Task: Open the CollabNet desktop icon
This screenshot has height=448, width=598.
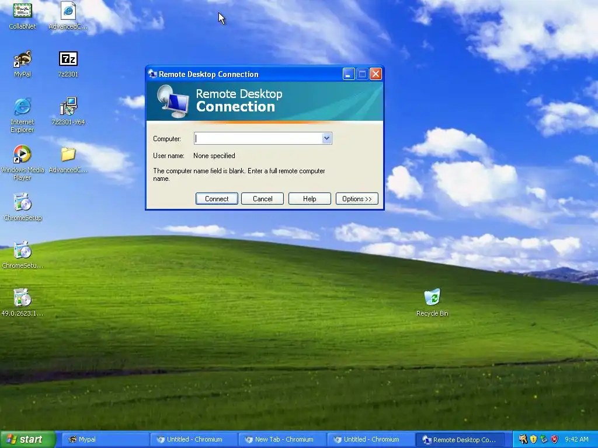Action: click(23, 16)
